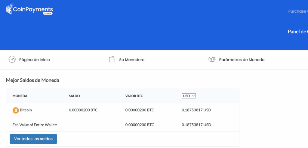Click the Ver todos los saldos button
This screenshot has width=308, height=148.
pos(33,139)
